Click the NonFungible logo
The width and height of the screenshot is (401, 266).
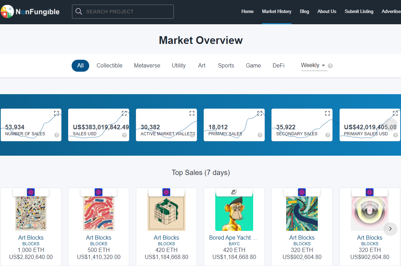pyautogui.click(x=30, y=12)
